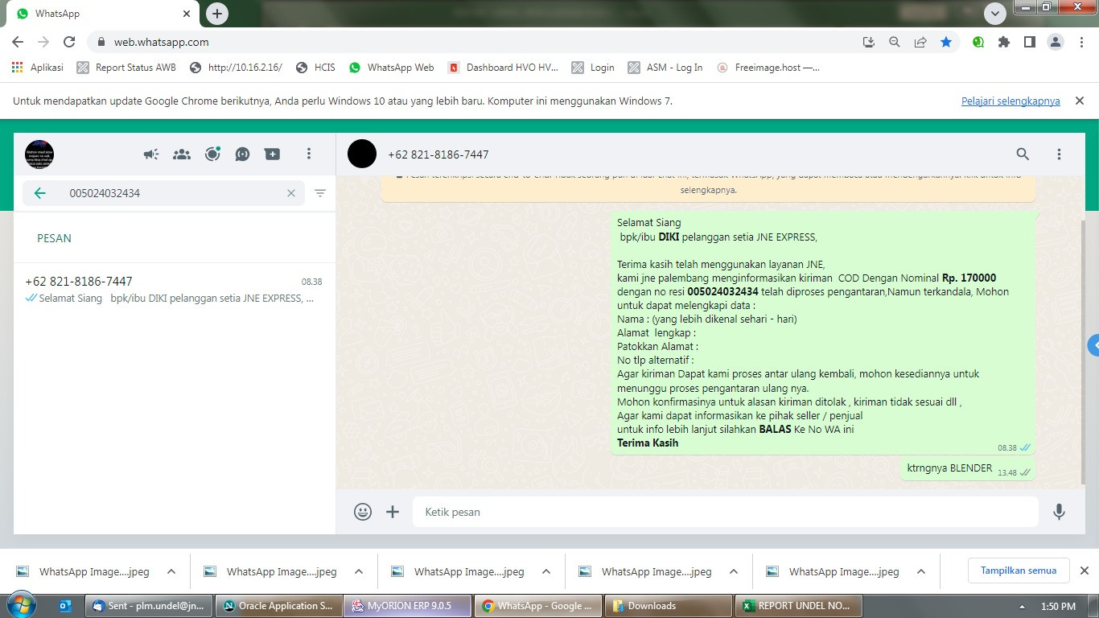Click the contact avatar in chat header
Image resolution: width=1099 pixels, height=618 pixels.
coord(362,154)
